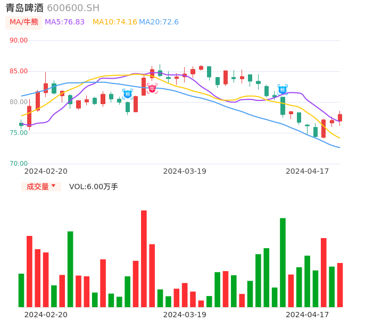The height and width of the screenshot is (322, 365).
Task: Click 2024-02-20 date under price chart
Action: pyautogui.click(x=46, y=171)
